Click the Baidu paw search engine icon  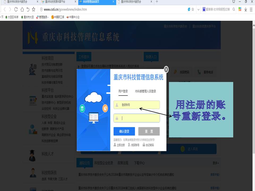[204, 9]
